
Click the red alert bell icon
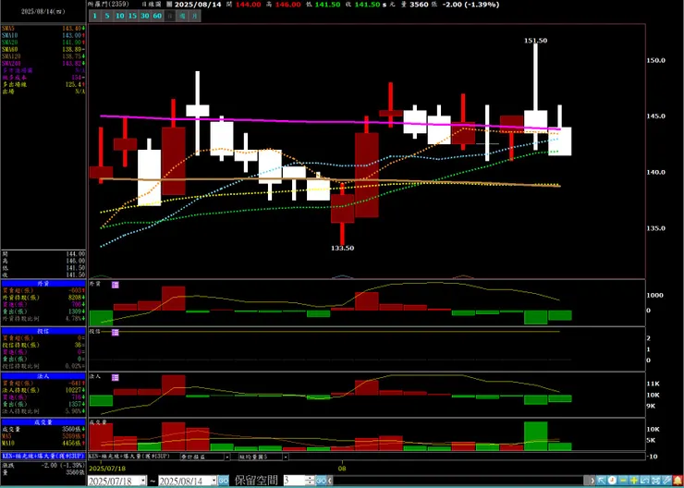678,481
